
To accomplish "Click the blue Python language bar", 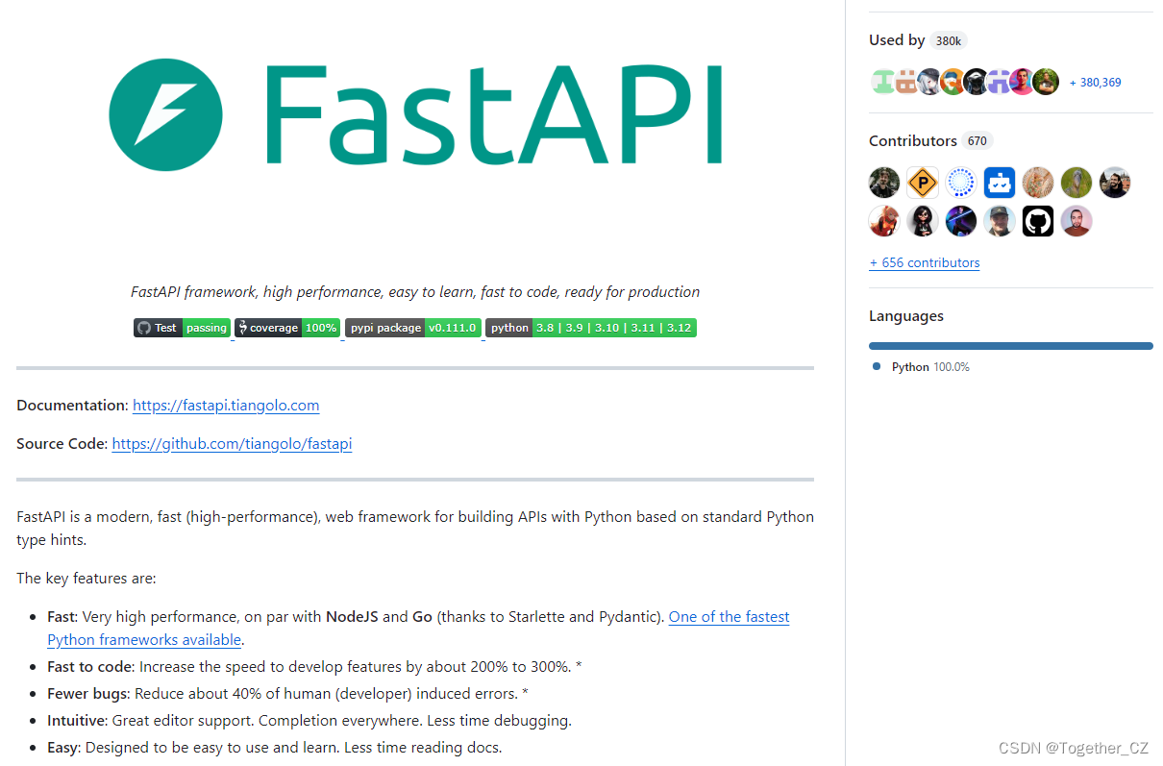I will click(1010, 345).
